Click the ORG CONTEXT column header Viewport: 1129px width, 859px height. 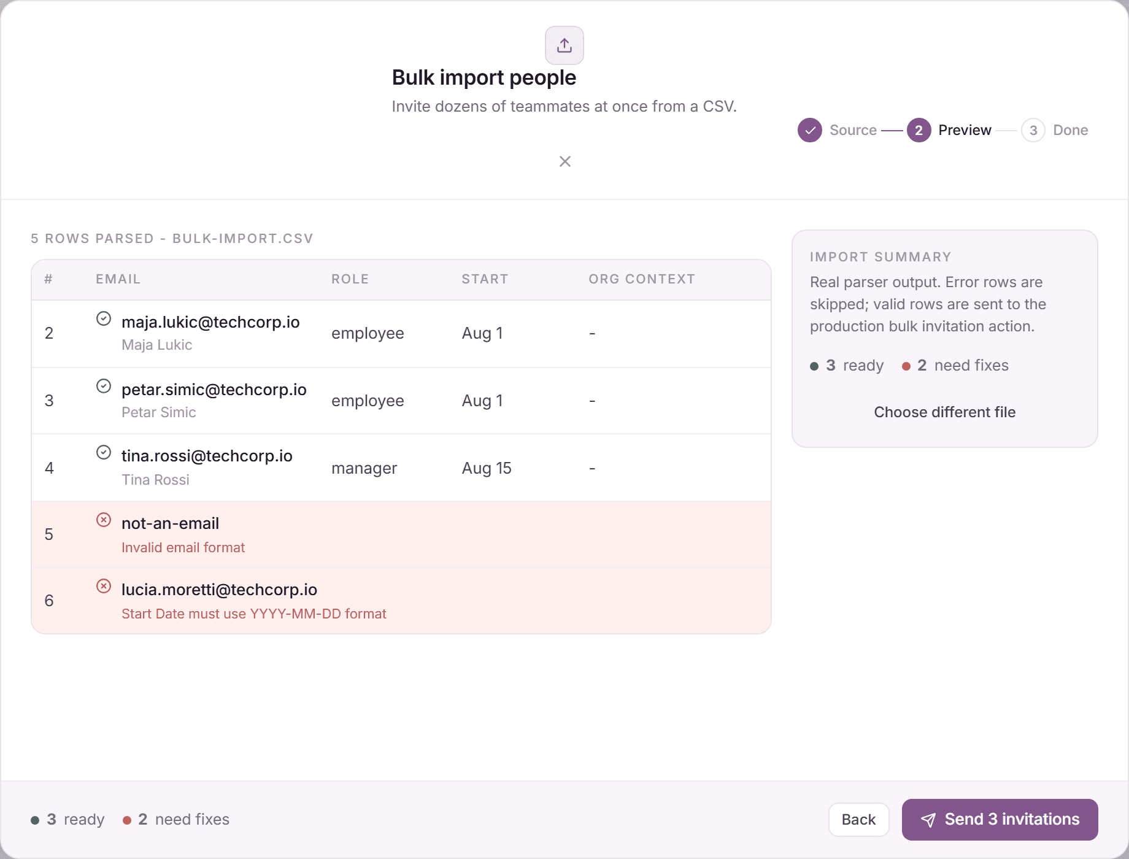[642, 279]
